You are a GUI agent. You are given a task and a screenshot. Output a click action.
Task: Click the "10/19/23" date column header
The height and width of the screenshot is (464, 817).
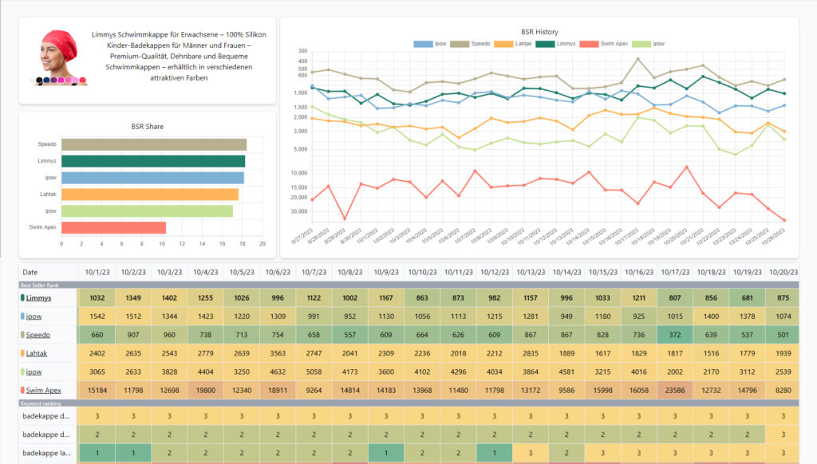[747, 272]
